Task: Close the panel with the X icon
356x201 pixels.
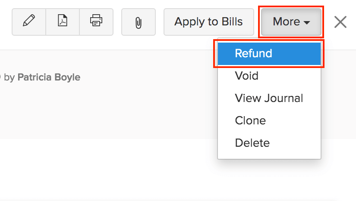Action: pos(340,22)
